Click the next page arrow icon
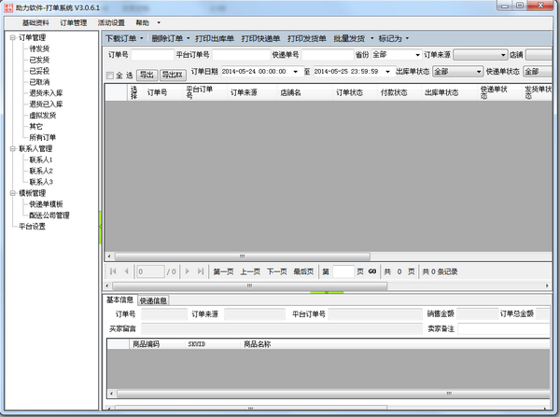 [x=187, y=271]
